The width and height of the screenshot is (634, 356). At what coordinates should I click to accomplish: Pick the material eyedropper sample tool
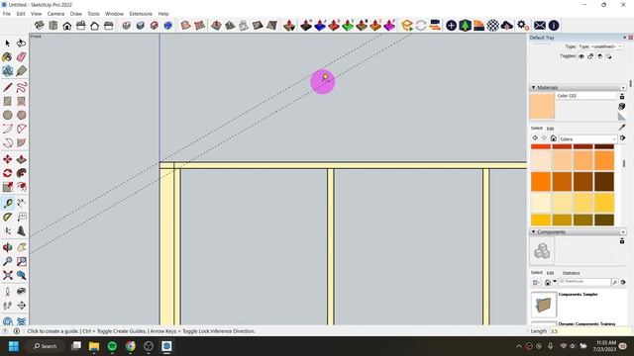[622, 128]
